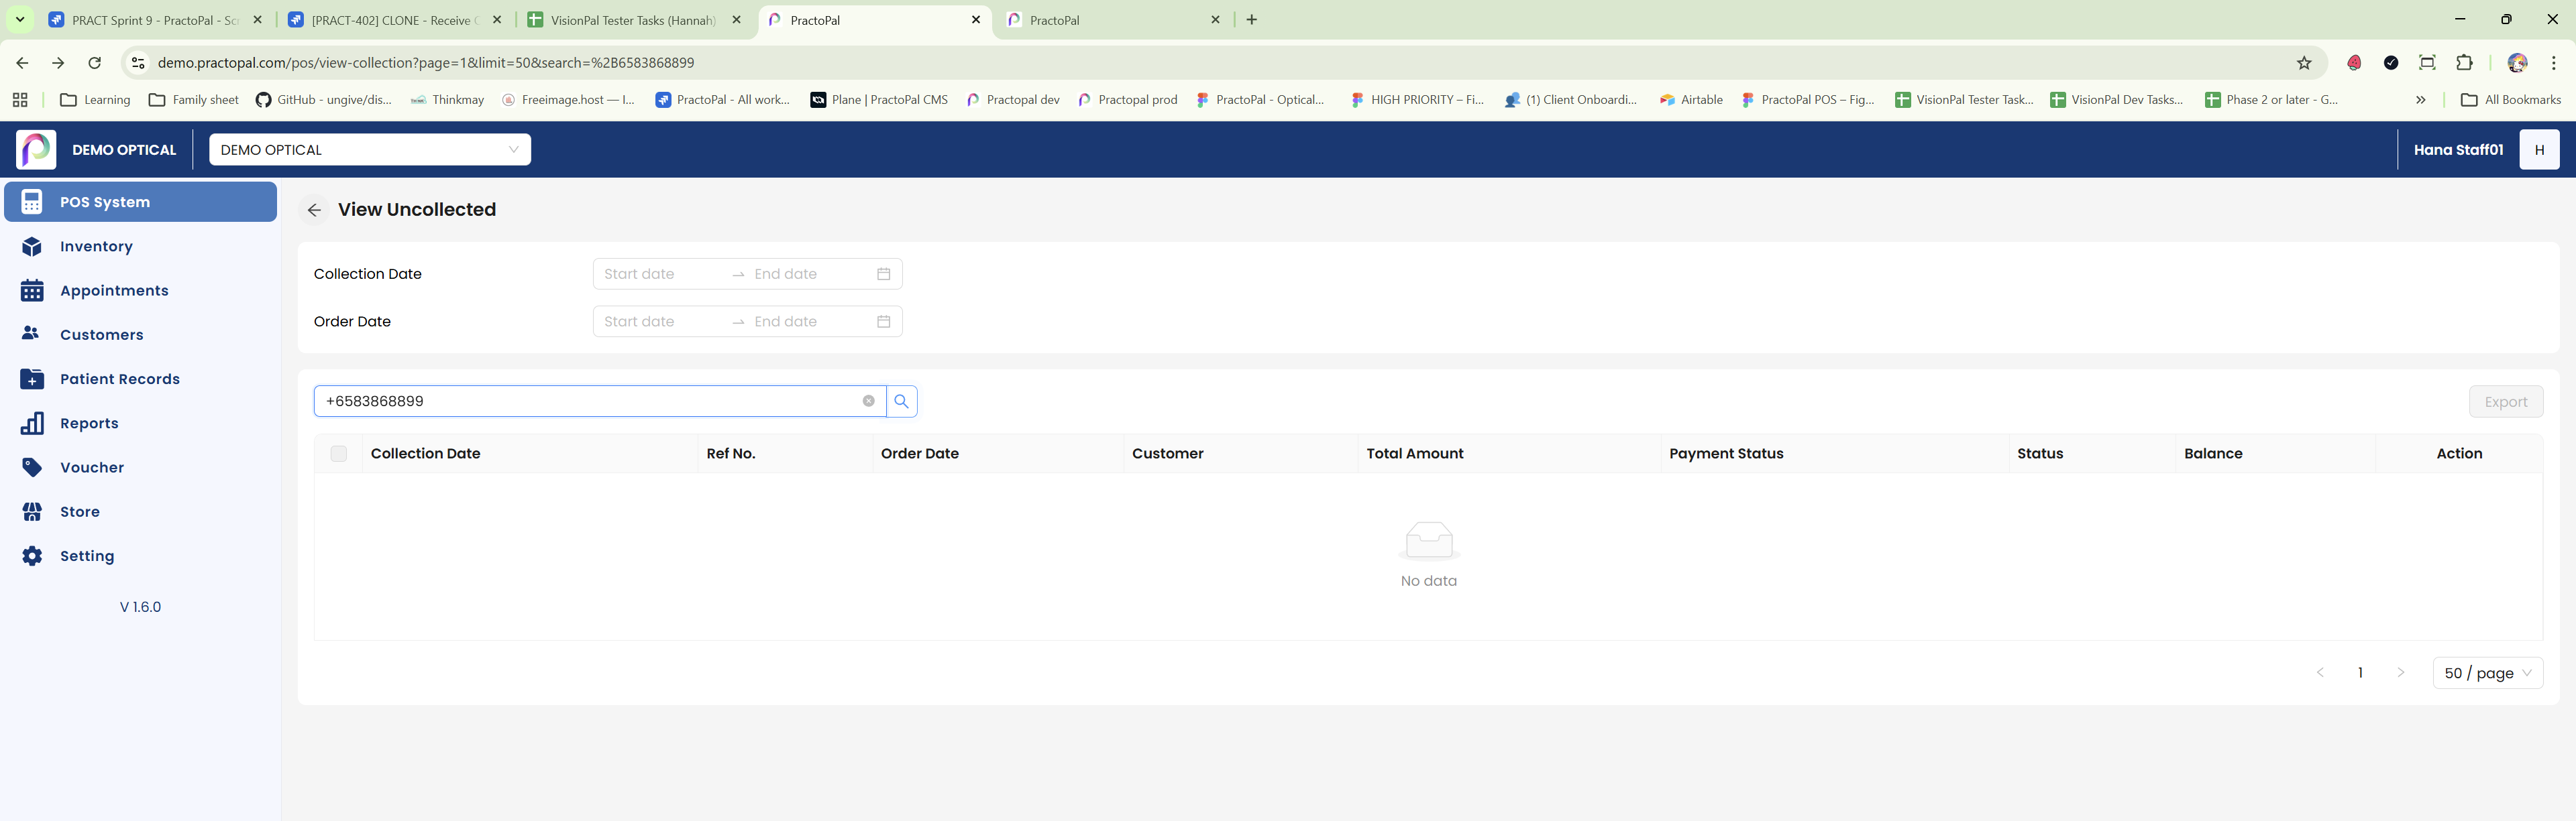
Task: Bookmark this page with star icon
Action: [2304, 63]
